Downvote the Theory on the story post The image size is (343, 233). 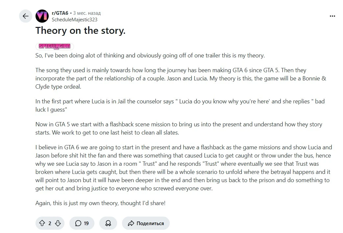tap(58, 223)
